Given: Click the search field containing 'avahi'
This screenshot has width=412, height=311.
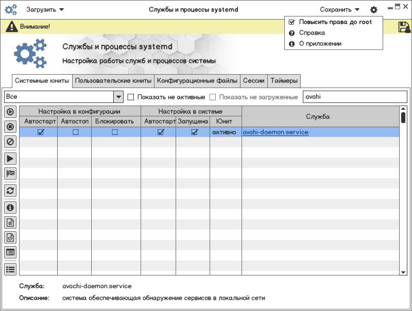Looking at the screenshot, I should pos(354,97).
